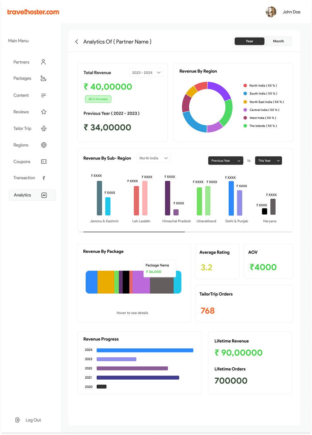
Task: Click the orange segment in package bar
Action: pyautogui.click(x=106, y=282)
